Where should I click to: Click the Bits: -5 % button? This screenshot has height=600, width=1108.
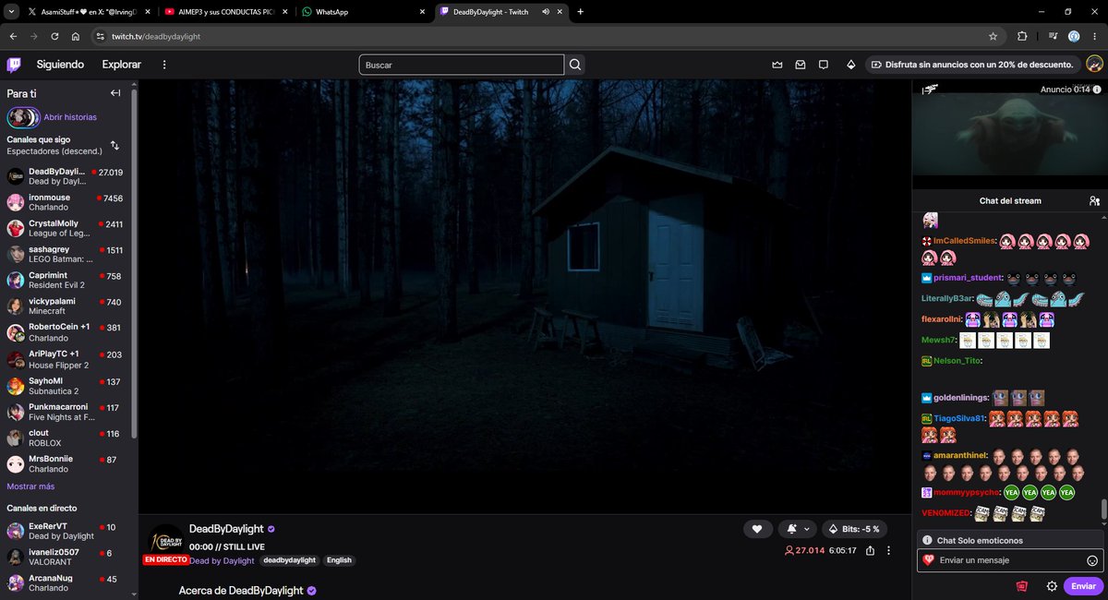coord(855,529)
